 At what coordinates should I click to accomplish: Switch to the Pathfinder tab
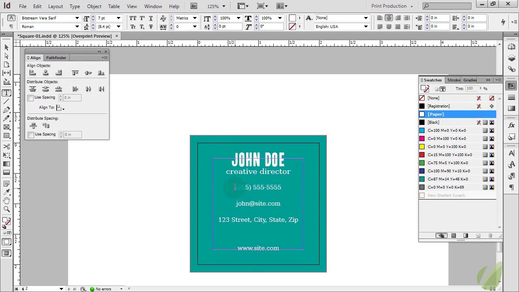tap(56, 58)
